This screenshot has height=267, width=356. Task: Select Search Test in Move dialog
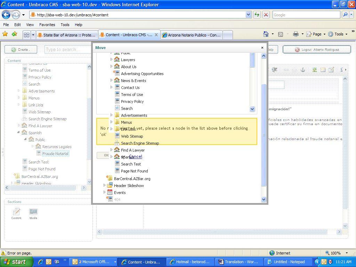(x=131, y=164)
